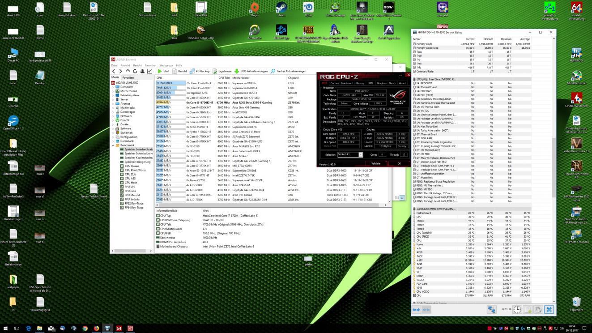Select CPU Queen benchmark in tree
This screenshot has height=333, width=592.
click(x=132, y=166)
